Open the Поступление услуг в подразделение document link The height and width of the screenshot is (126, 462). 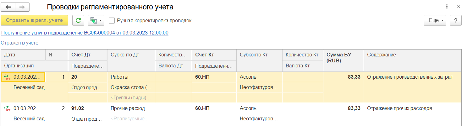pos(85,33)
